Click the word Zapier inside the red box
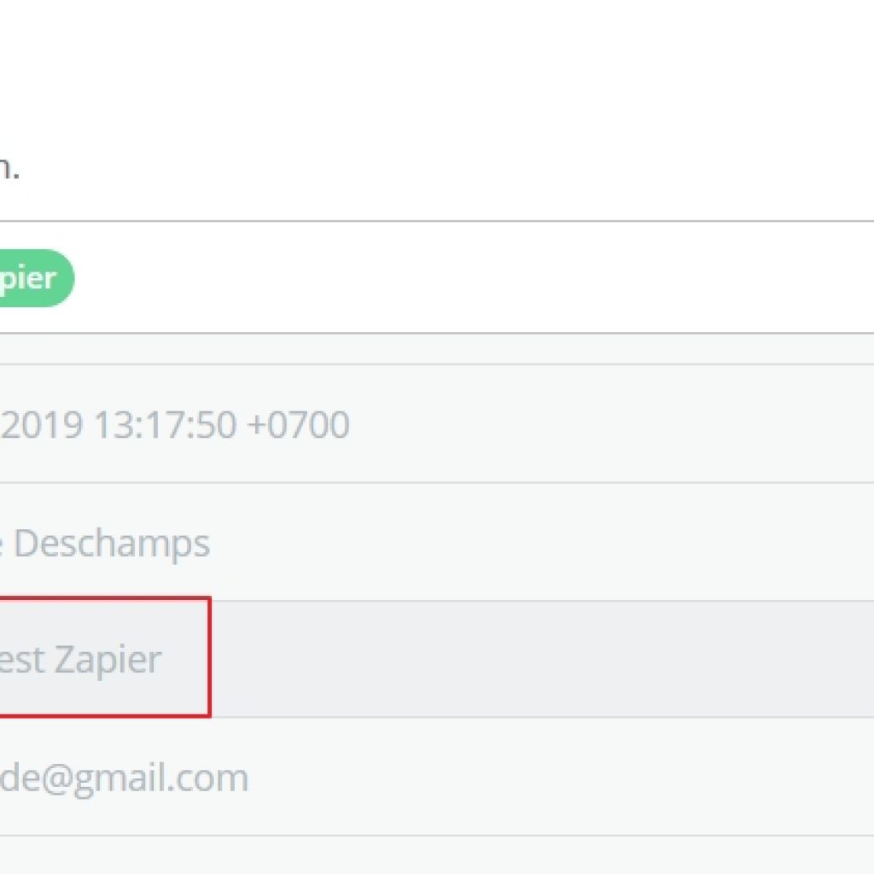The image size is (874, 874). [x=108, y=659]
